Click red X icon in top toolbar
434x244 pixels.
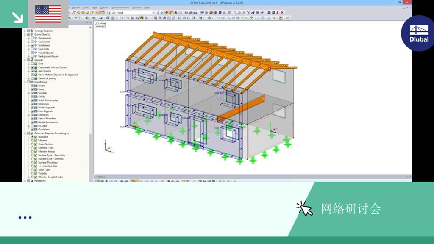click(248, 13)
